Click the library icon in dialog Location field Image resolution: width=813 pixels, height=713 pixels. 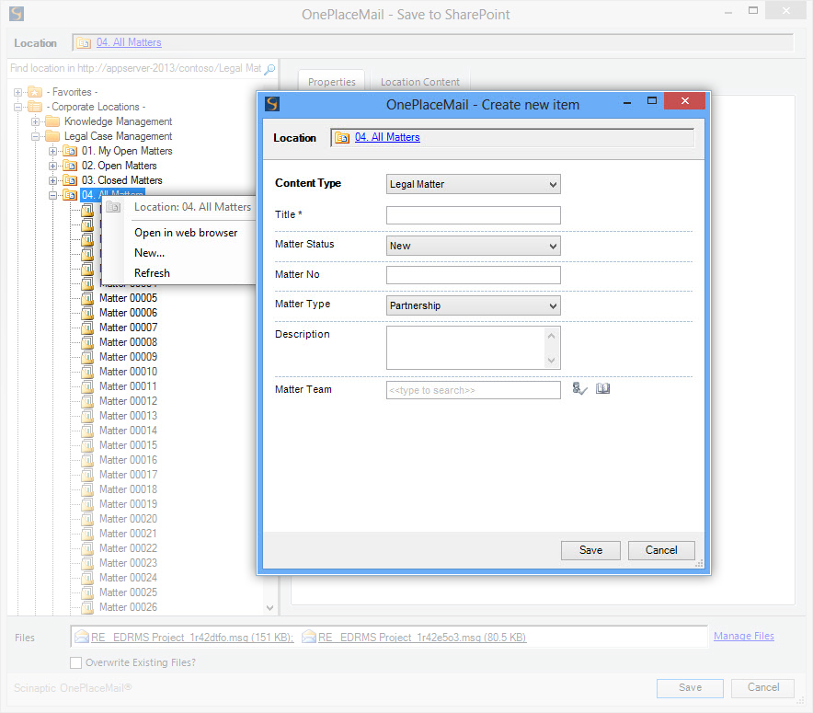pyautogui.click(x=342, y=137)
